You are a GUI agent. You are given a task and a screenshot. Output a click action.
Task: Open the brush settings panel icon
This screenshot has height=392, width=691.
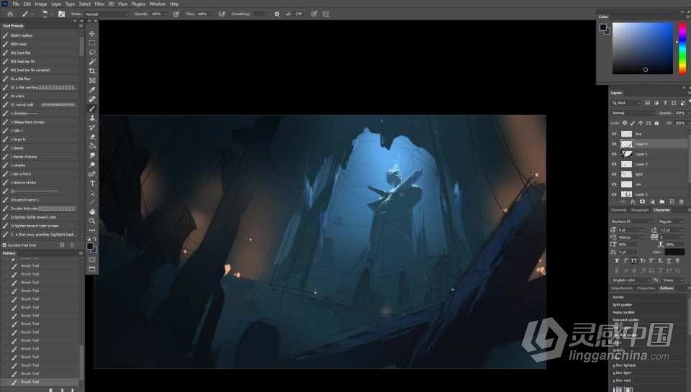coord(61,14)
